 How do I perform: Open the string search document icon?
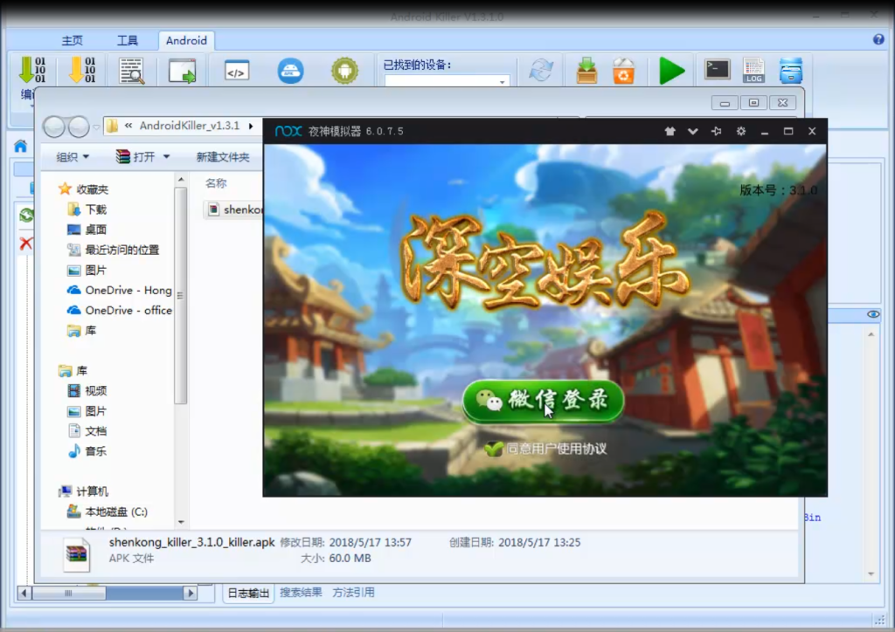(x=131, y=71)
